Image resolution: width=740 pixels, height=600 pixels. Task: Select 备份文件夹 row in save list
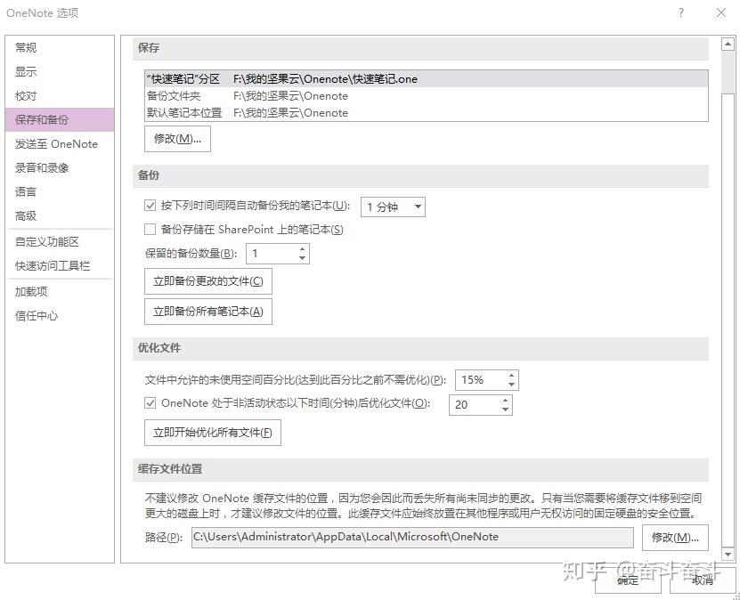point(427,96)
